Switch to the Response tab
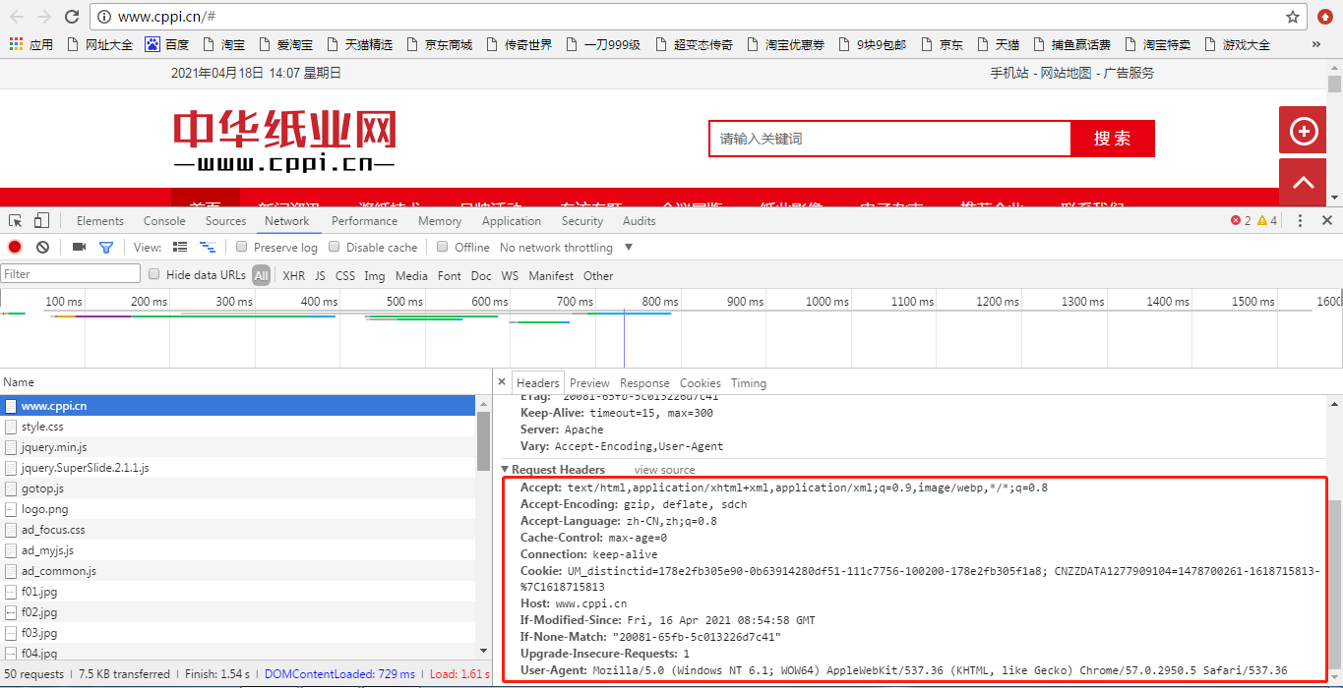Viewport: 1343px width, 688px height. pos(645,383)
